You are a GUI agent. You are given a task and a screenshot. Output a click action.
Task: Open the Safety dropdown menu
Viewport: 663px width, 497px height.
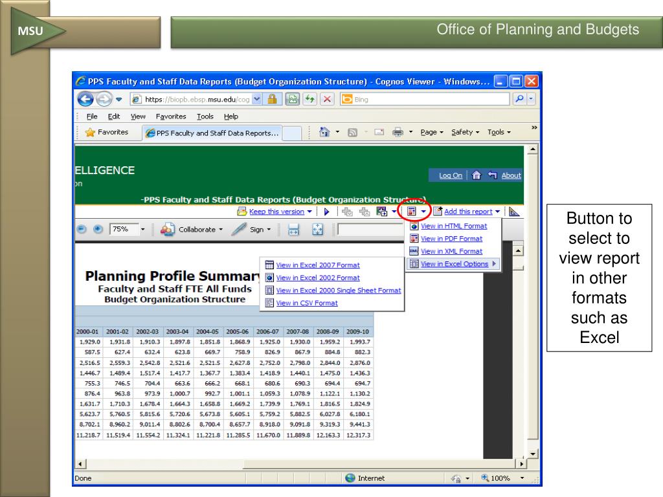point(465,132)
